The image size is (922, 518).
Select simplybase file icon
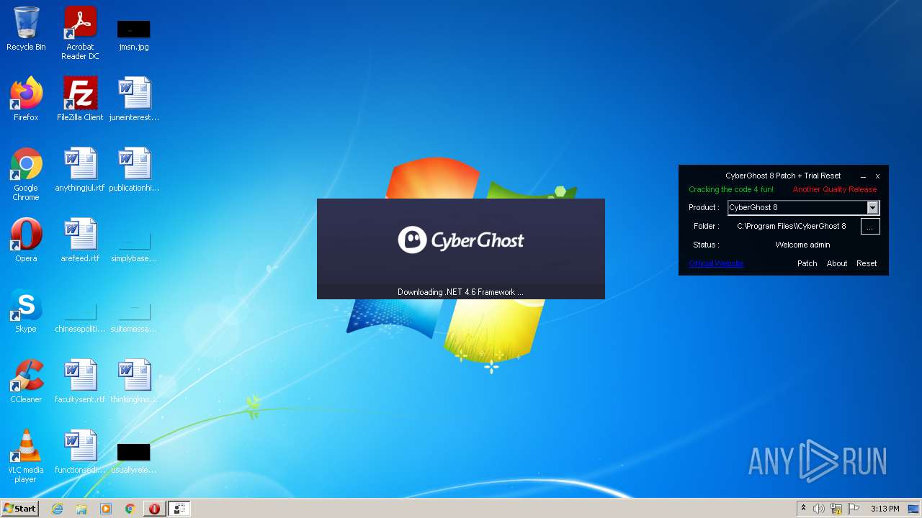[x=134, y=247]
